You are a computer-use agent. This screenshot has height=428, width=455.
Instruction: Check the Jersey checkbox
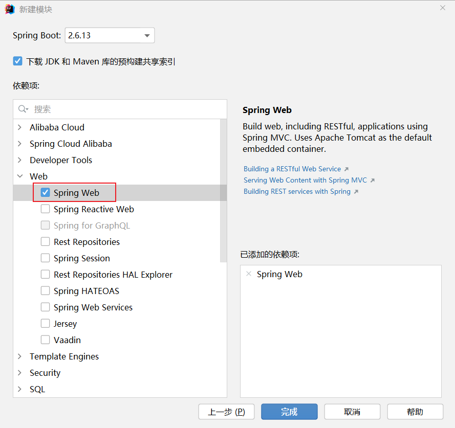pos(45,323)
